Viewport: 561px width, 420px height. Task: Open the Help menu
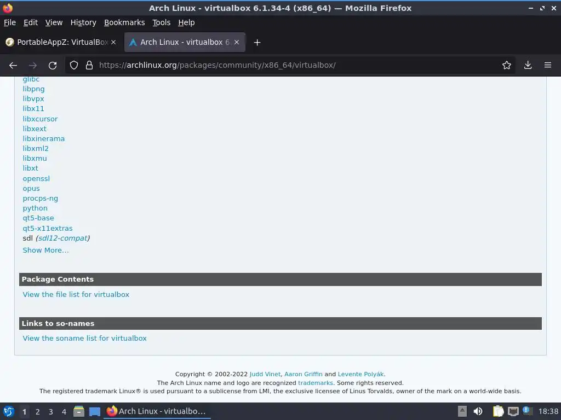pos(186,22)
